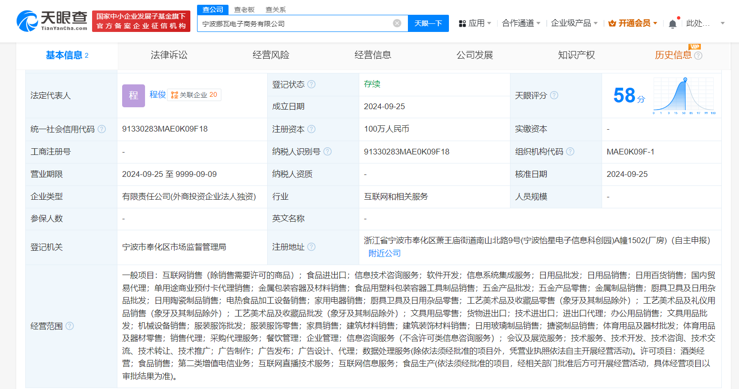Screen dimensions: 739x389
Task: Click the 天眼一下 search button
Action: click(428, 23)
